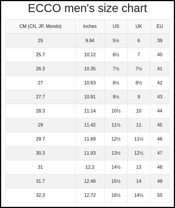Click the 25.7 cm cell
The width and height of the screenshot is (175, 208).
pyautogui.click(x=40, y=55)
